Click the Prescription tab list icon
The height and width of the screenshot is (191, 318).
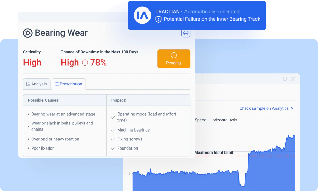[x=57, y=84]
